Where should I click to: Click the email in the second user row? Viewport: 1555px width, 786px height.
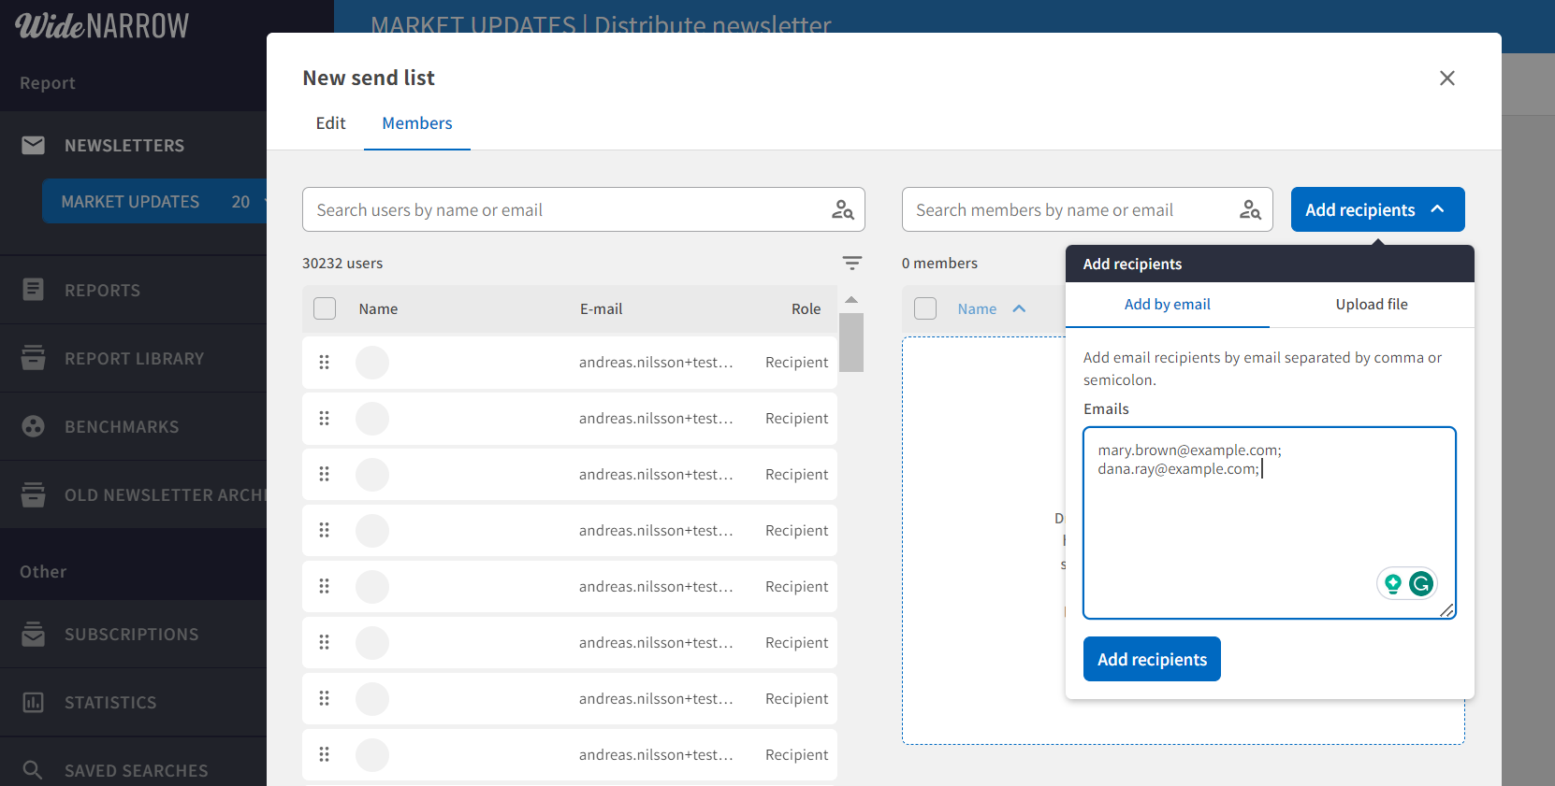(x=656, y=418)
